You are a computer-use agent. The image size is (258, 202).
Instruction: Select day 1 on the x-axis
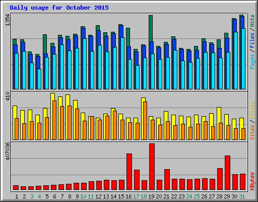tap(17, 196)
